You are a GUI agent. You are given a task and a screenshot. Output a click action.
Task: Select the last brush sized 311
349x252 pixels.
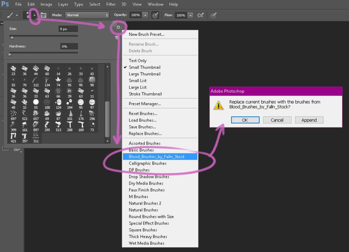36,137
